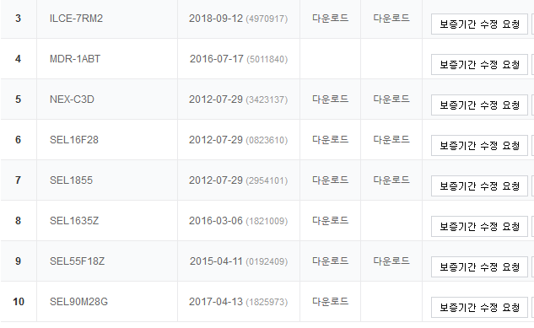The width and height of the screenshot is (534, 328).
Task: Click 보증기간 수정 요청 button for NEX-C3D
Action: pyautogui.click(x=479, y=105)
